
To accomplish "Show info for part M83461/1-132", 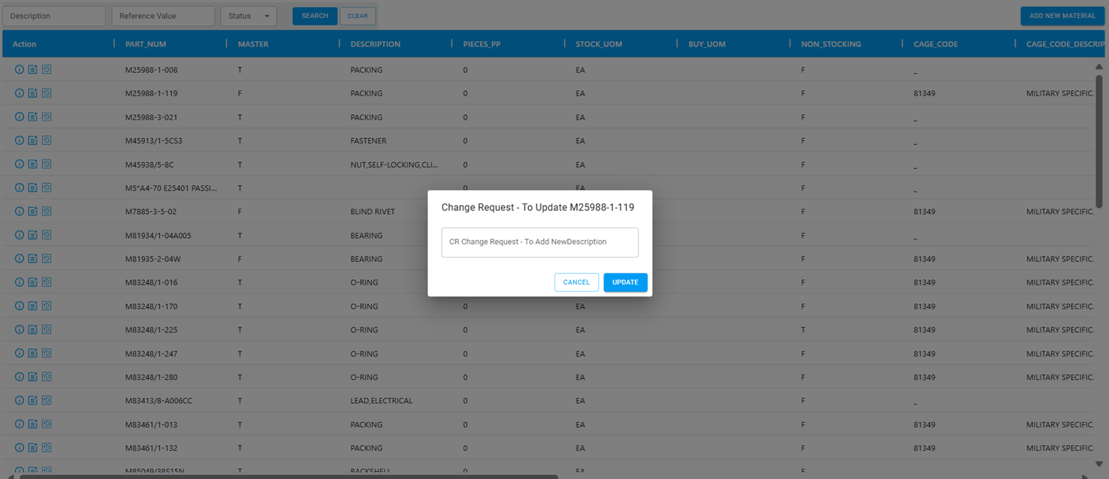I will [x=20, y=448].
